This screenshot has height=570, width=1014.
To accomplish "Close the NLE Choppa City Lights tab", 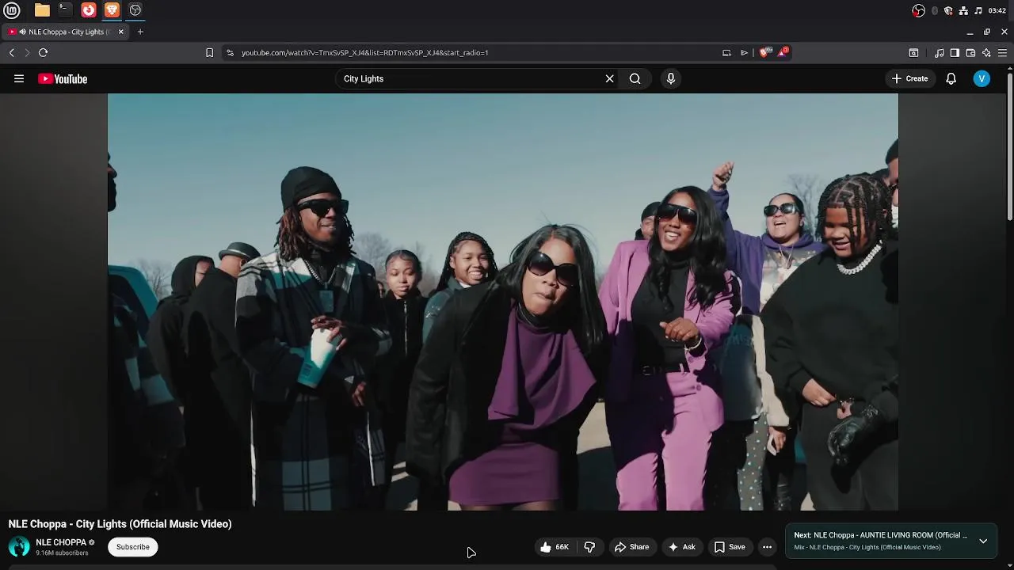I will pyautogui.click(x=120, y=32).
